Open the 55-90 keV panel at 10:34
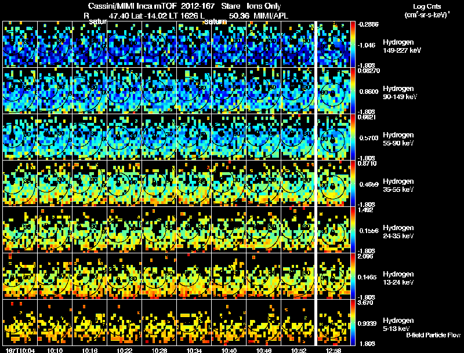The image size is (464, 353). (194, 137)
